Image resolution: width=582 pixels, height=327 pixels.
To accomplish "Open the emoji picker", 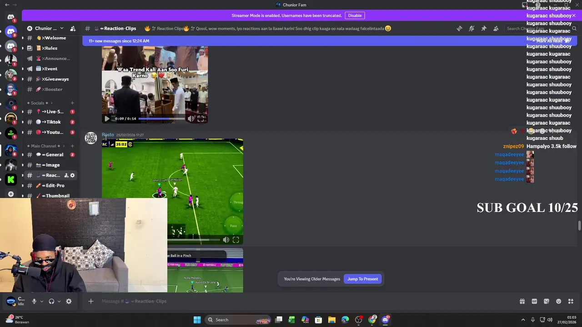I will (559, 301).
